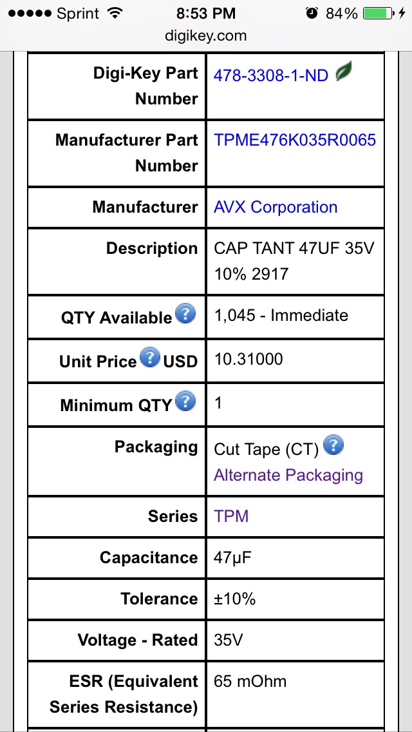Viewport: 412px width, 732px height.
Task: Tap the digikey.com address bar
Action: pyautogui.click(x=206, y=36)
